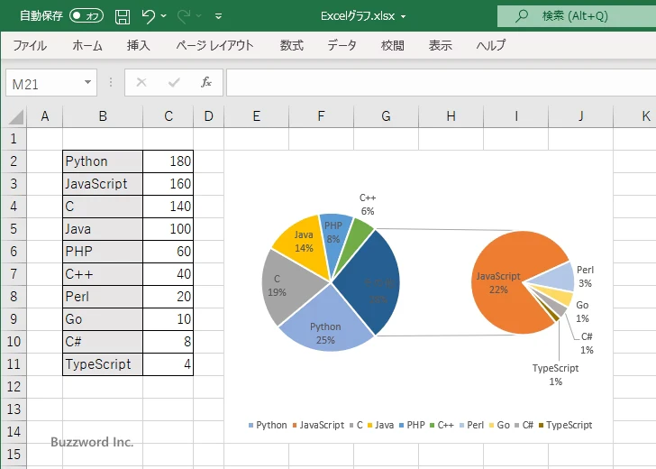The image size is (656, 469).
Task: Click JavaScript legend entry
Action: click(318, 425)
